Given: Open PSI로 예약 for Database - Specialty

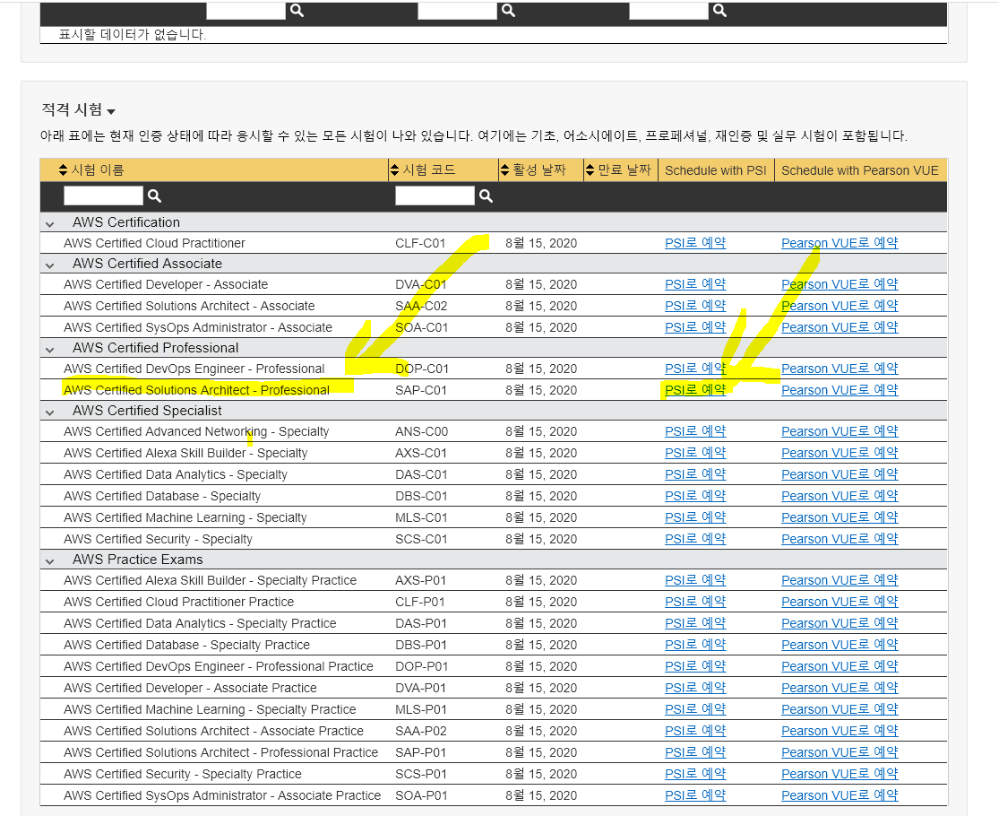Looking at the screenshot, I should (x=695, y=496).
